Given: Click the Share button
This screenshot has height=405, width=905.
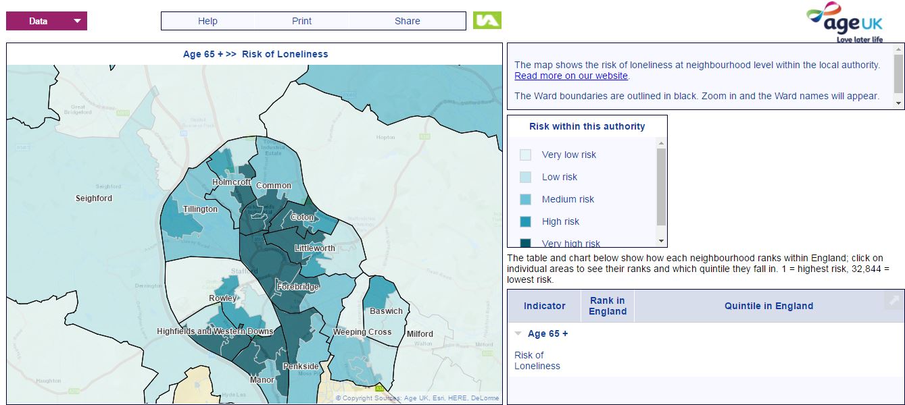Looking at the screenshot, I should [407, 21].
